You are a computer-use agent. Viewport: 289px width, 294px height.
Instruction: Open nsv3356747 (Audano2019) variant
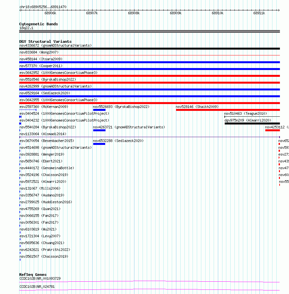[42, 195]
